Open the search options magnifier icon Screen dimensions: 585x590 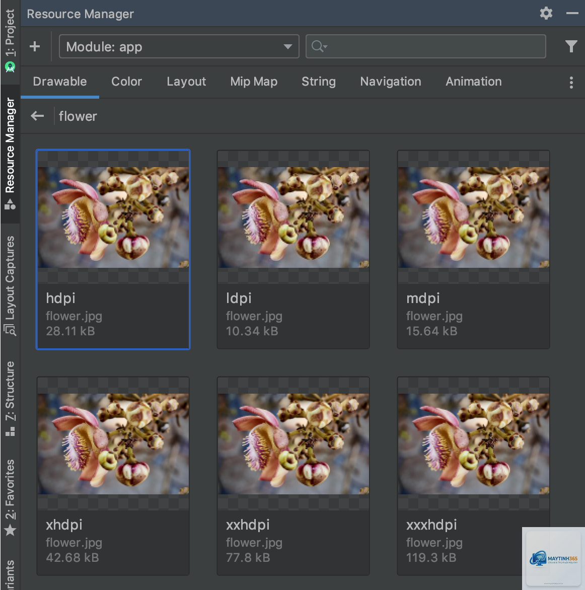tap(319, 46)
